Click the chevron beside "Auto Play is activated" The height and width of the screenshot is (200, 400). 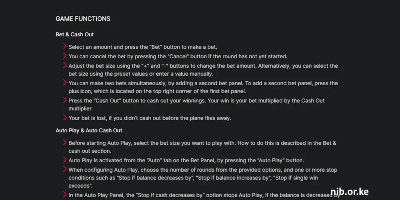(65, 160)
